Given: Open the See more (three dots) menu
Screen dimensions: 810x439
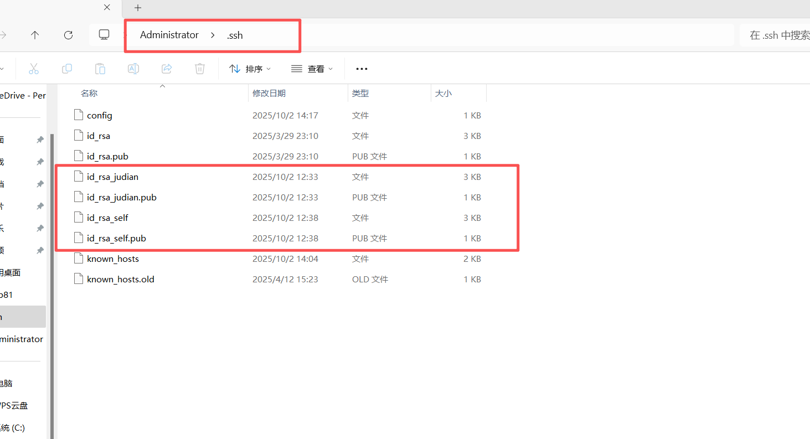Looking at the screenshot, I should [362, 69].
